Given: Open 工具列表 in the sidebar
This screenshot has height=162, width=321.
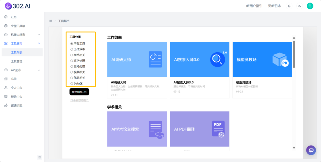Looking at the screenshot, I should (22, 52).
